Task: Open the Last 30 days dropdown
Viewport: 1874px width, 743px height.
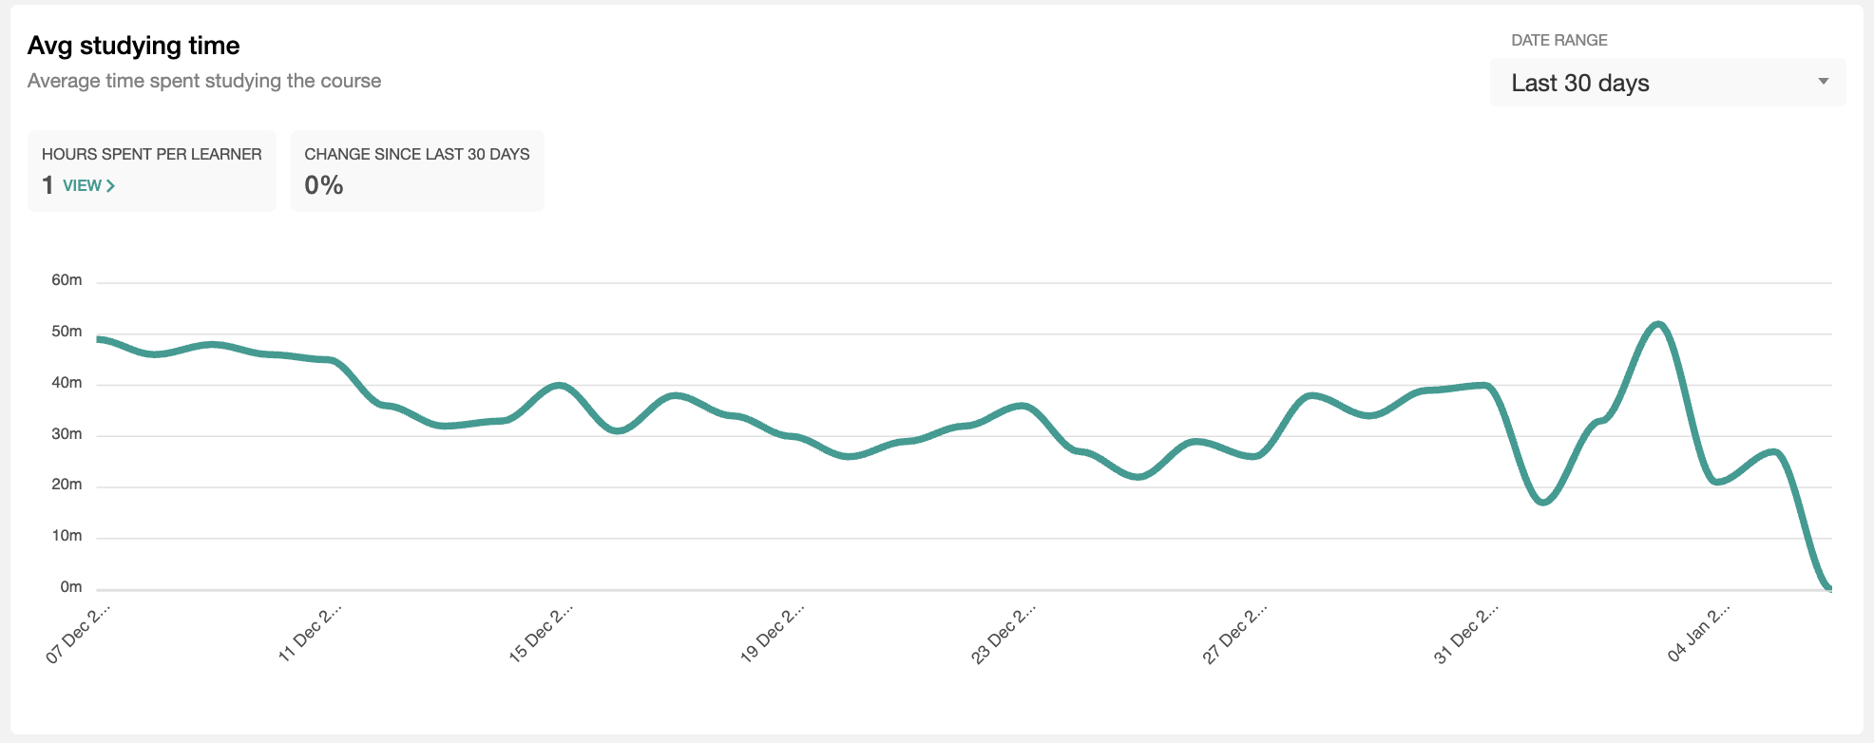Action: (x=1667, y=83)
